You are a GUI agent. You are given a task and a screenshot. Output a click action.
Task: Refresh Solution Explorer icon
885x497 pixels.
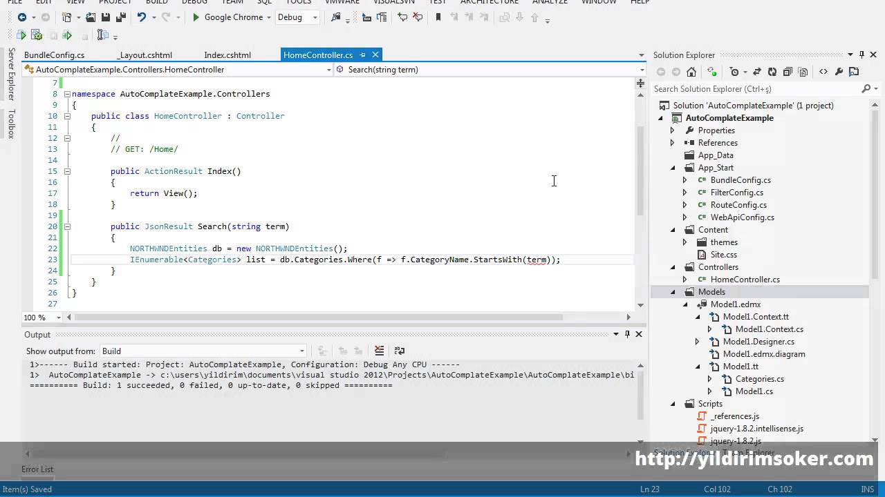pos(772,72)
